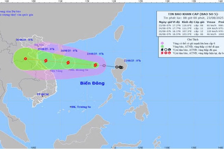Click the 'cấp: 12' wind level cell
Viewport: 224px width, 149px height.
coord(198,31)
